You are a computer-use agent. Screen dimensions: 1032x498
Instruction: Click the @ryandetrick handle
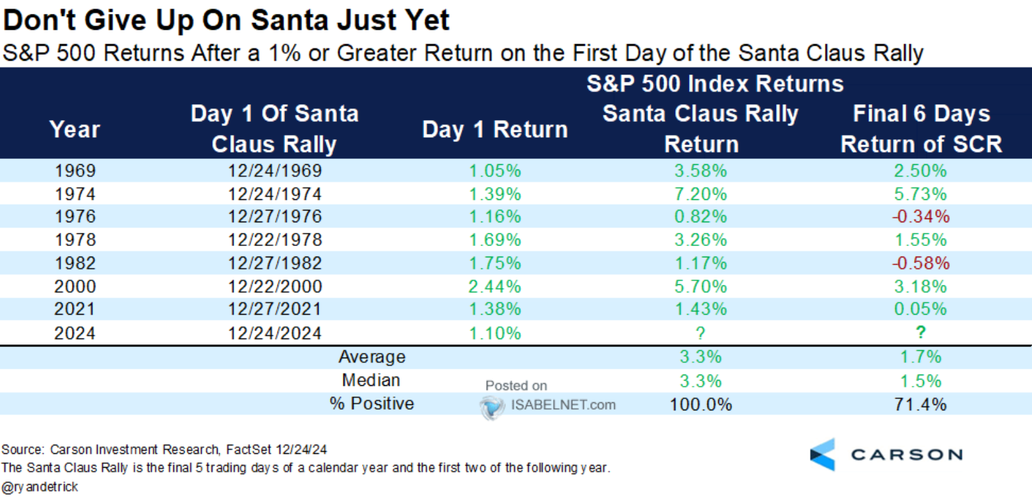click(40, 487)
